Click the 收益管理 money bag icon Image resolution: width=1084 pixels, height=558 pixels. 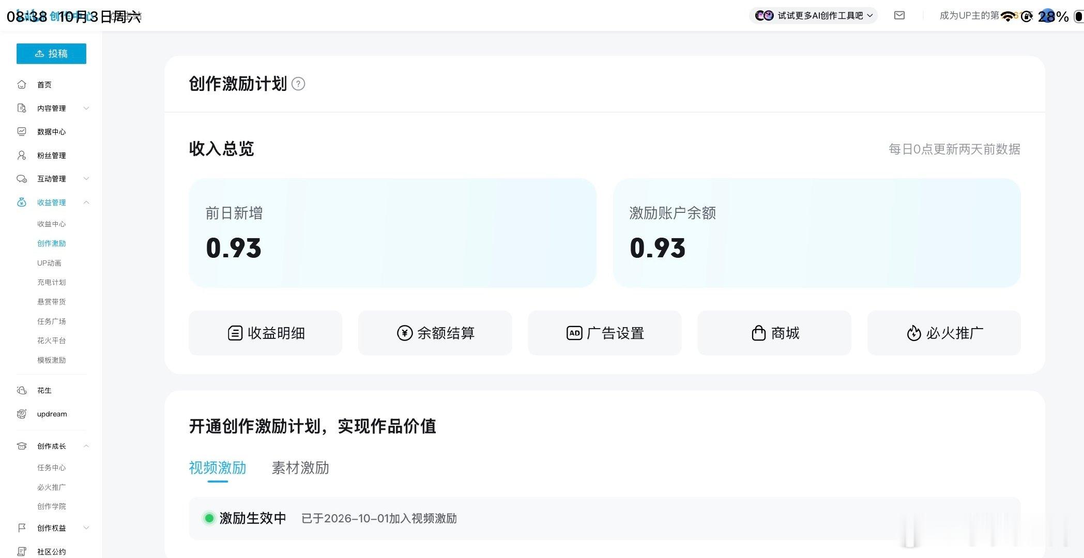tap(22, 202)
